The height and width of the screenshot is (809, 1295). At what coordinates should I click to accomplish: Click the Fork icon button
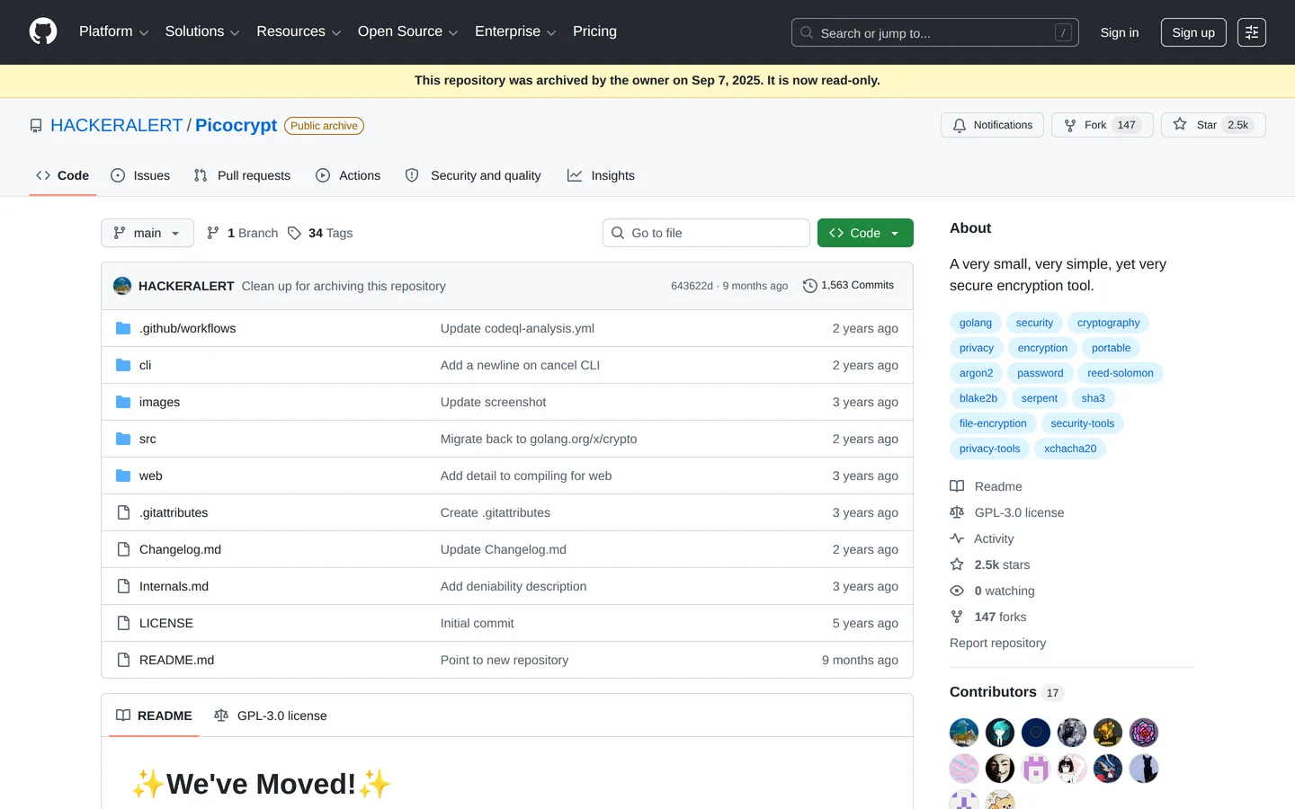pos(1070,125)
